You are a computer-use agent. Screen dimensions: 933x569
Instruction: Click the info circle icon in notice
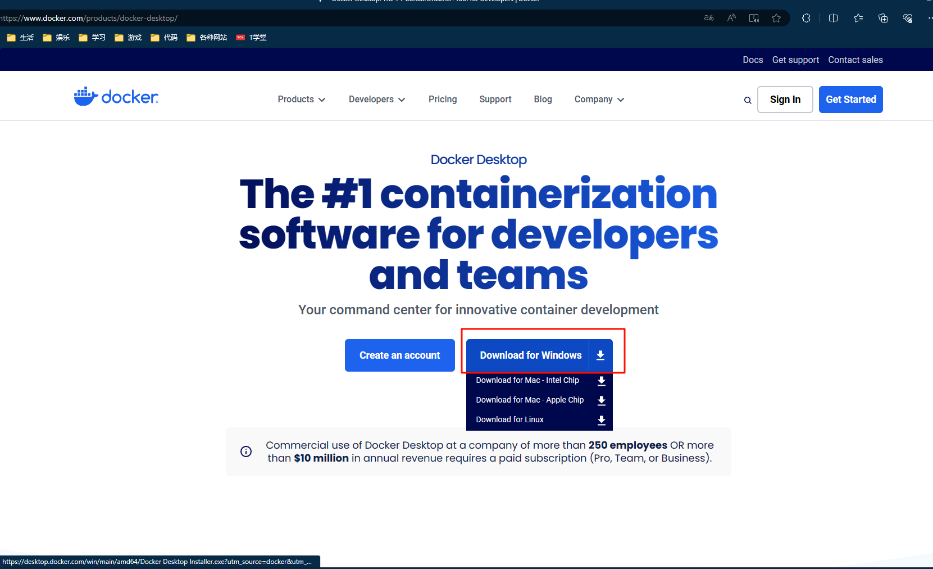click(x=246, y=451)
